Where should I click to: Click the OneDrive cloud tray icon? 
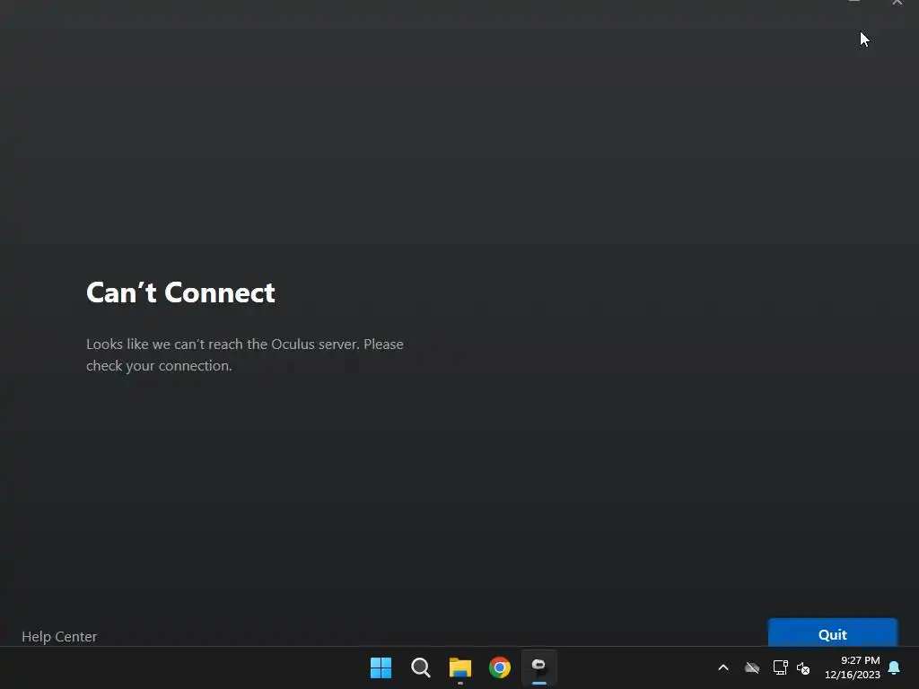click(752, 667)
